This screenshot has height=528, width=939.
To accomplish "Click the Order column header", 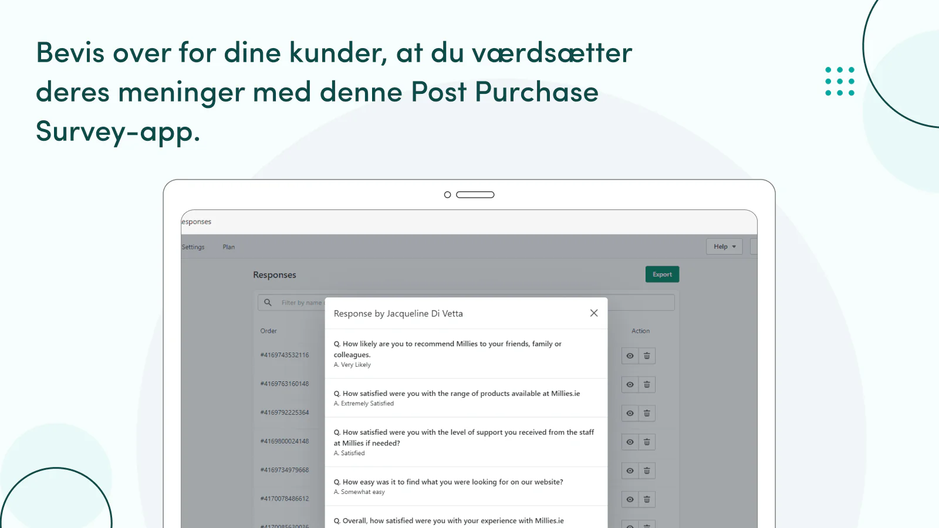I will (x=269, y=331).
